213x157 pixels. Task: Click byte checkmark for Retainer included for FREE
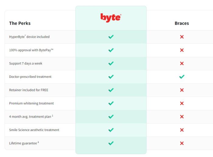coord(111,90)
